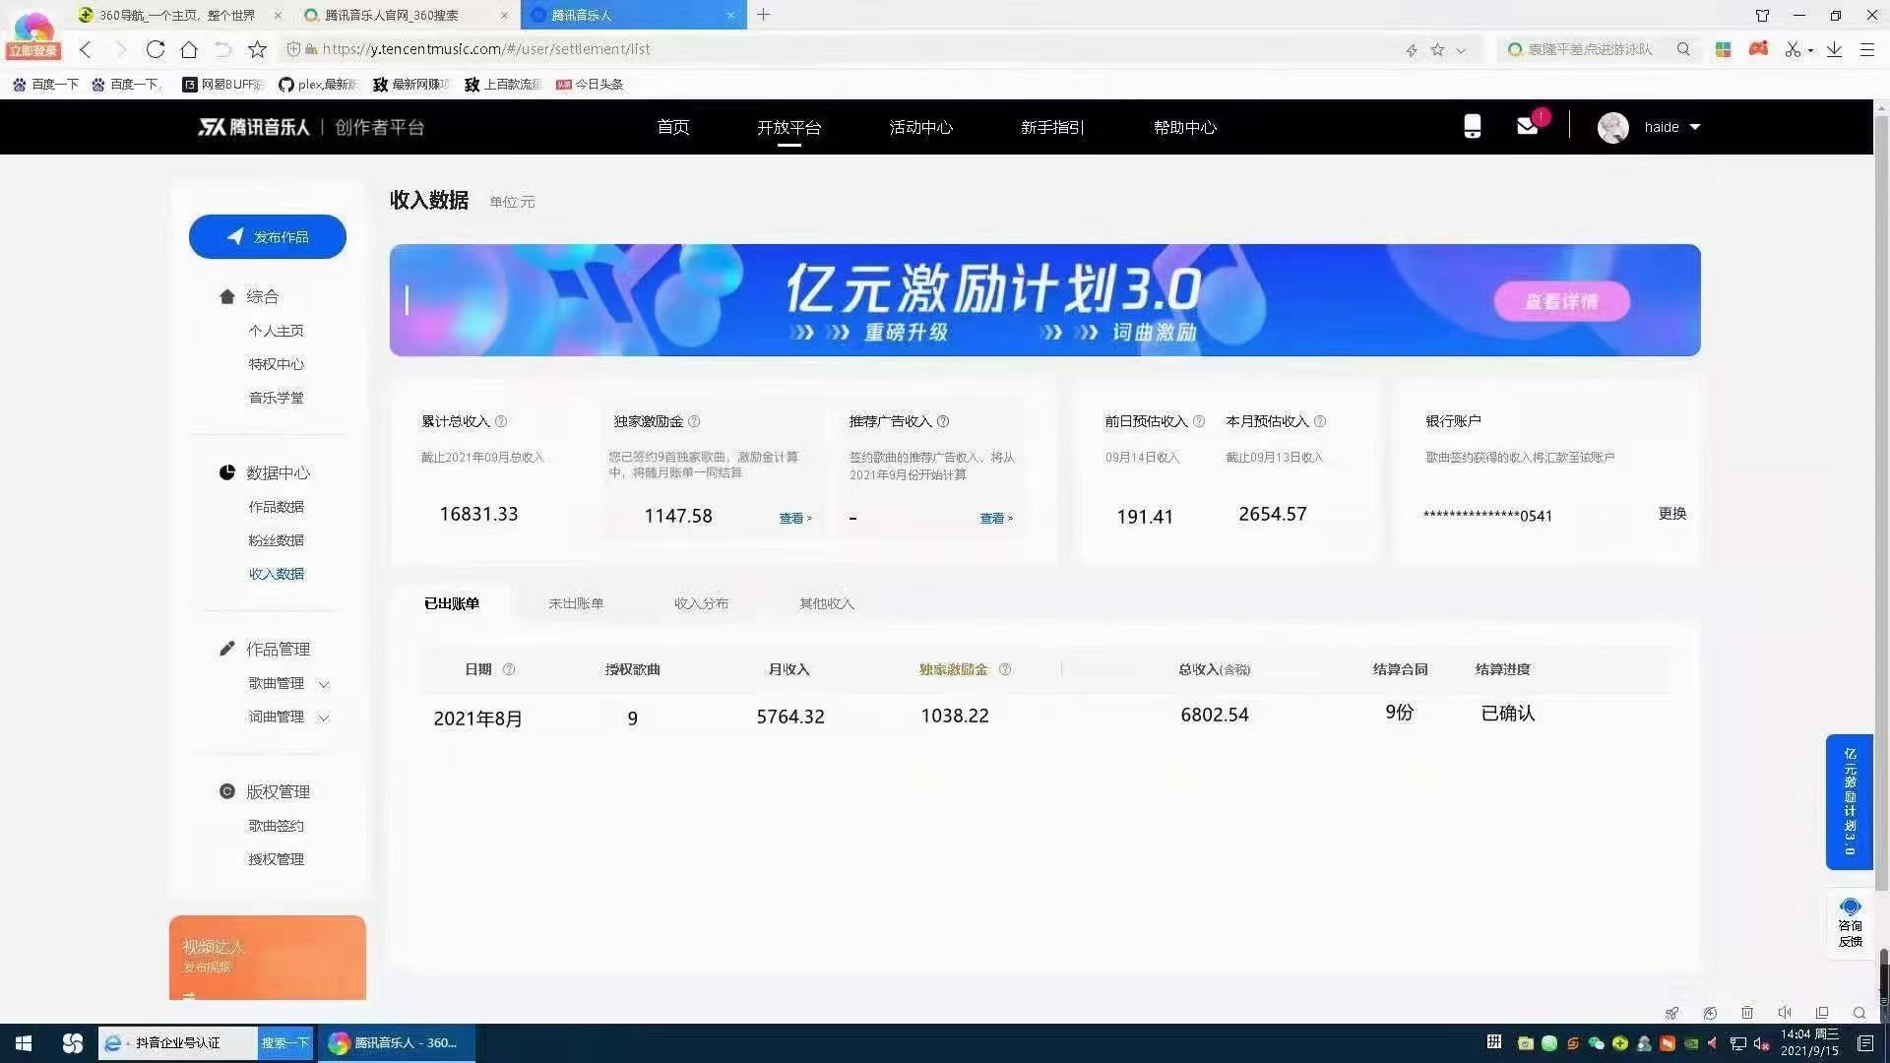Open 新手指引 in top navigation
The width and height of the screenshot is (1890, 1063).
pos(1052,127)
